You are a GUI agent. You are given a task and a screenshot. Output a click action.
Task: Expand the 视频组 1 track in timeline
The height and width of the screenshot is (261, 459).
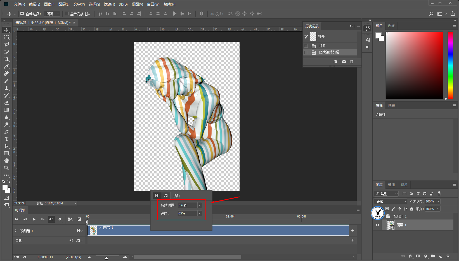16,231
